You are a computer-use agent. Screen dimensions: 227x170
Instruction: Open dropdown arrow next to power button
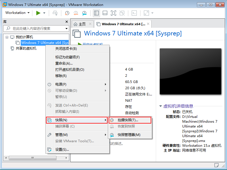[x=44, y=13]
